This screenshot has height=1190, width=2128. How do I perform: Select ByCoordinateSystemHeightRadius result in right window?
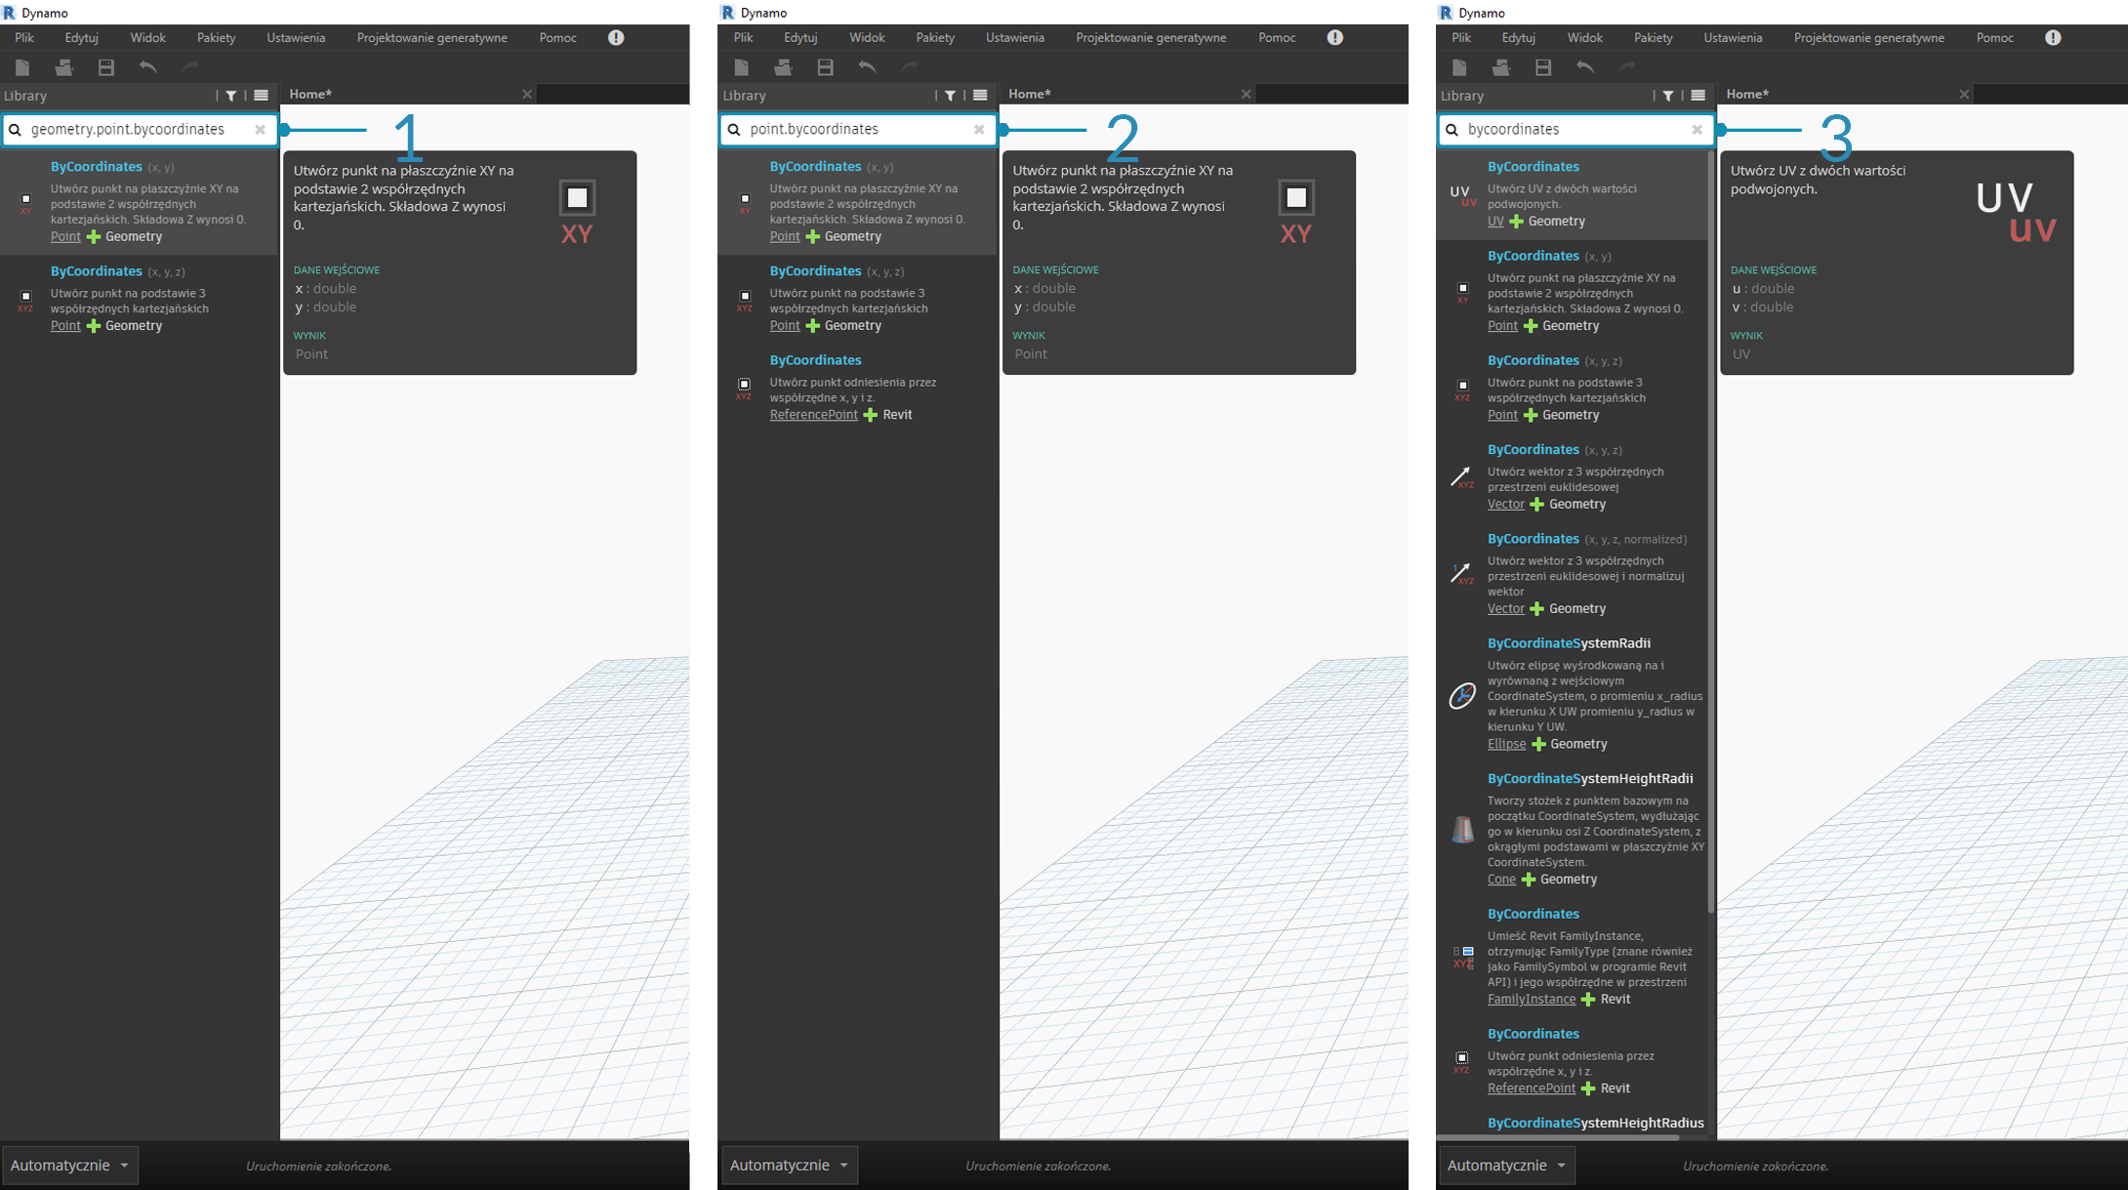pos(1595,1123)
